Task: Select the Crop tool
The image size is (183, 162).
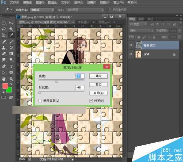Action: pos(4,35)
